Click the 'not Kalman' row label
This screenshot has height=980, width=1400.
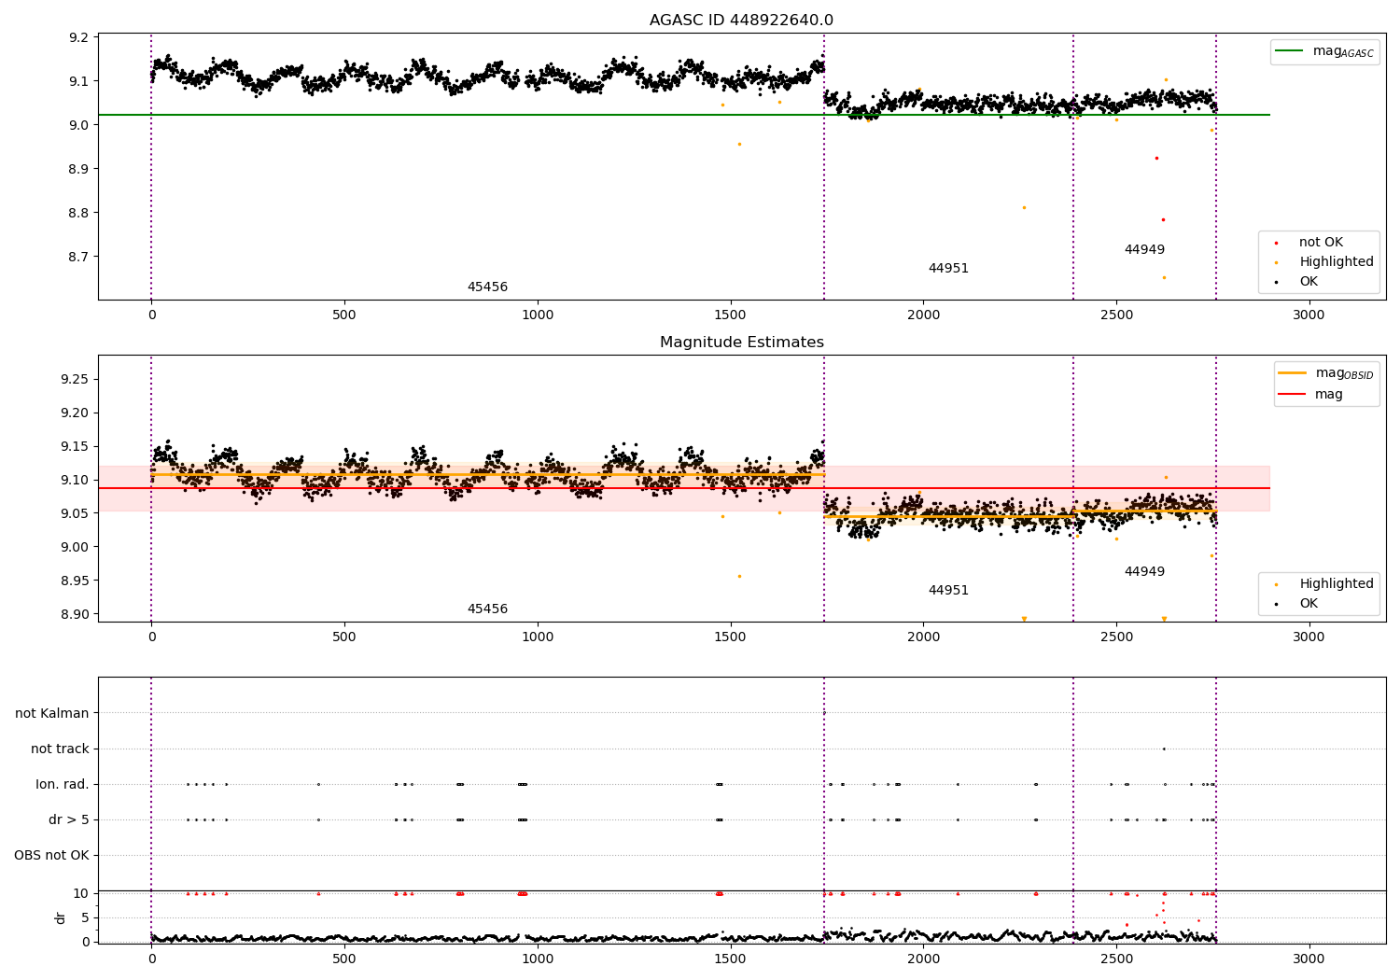pos(52,714)
